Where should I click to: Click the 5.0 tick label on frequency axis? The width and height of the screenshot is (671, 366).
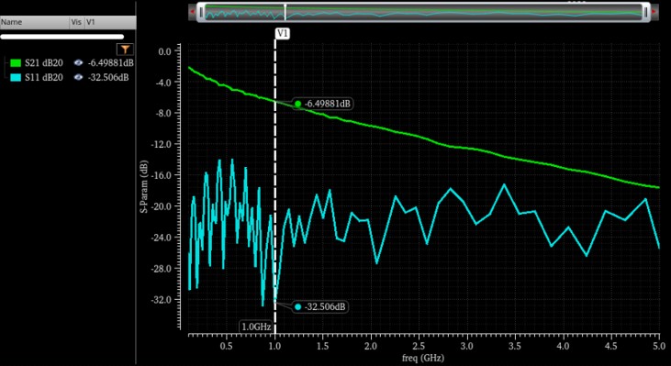pyautogui.click(x=659, y=345)
